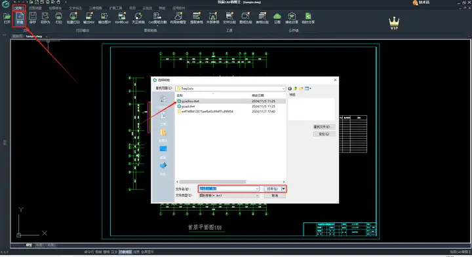Image resolution: width=472 pixels, height=257 pixels.
Task: Click the VIP crown icon
Action: click(x=394, y=23)
